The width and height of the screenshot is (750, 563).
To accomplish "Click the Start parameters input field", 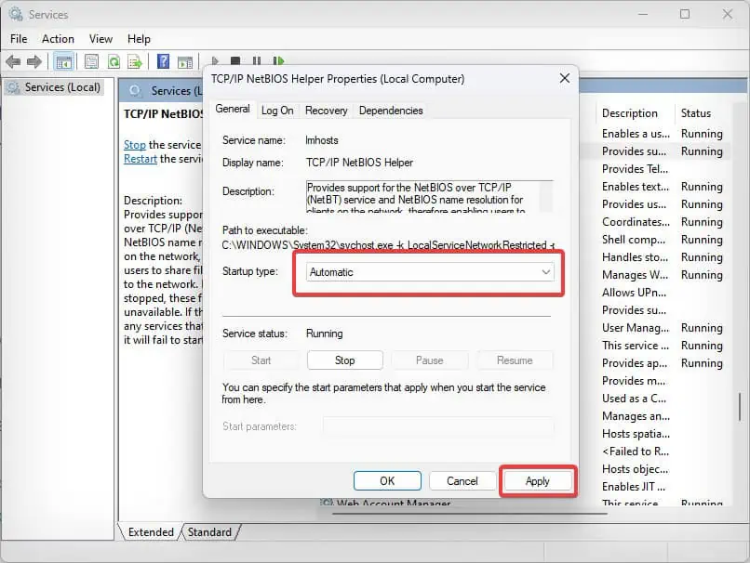I will [438, 426].
